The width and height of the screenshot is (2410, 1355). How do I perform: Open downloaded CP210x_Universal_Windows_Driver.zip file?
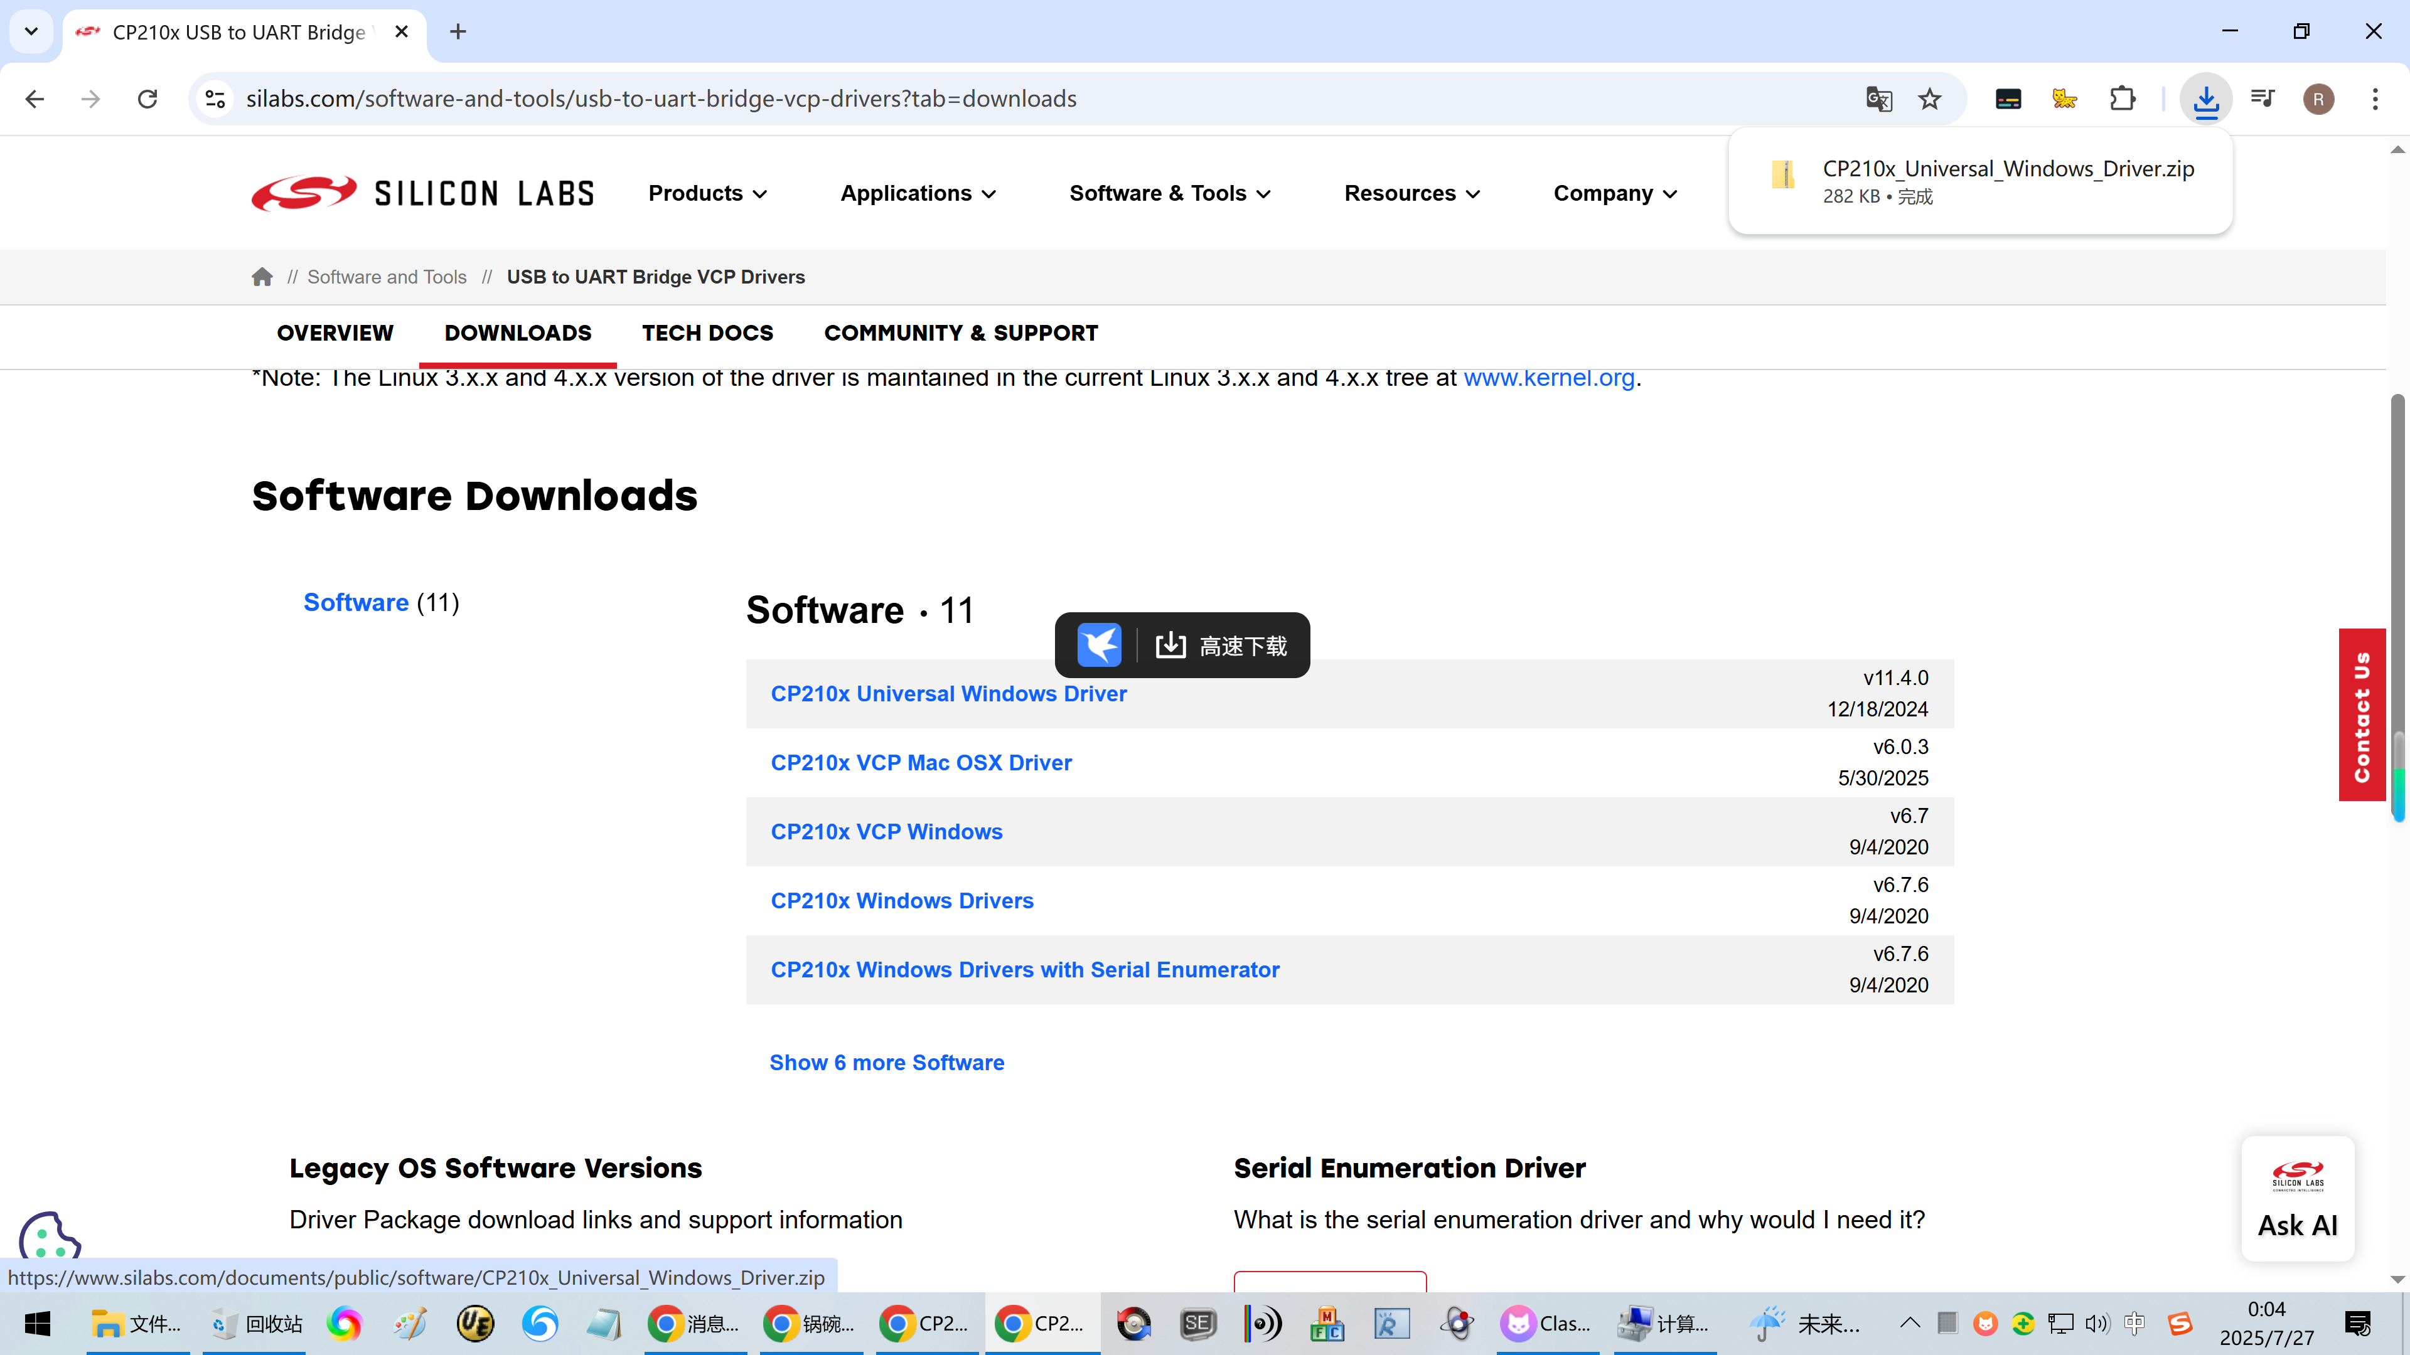pyautogui.click(x=1979, y=181)
